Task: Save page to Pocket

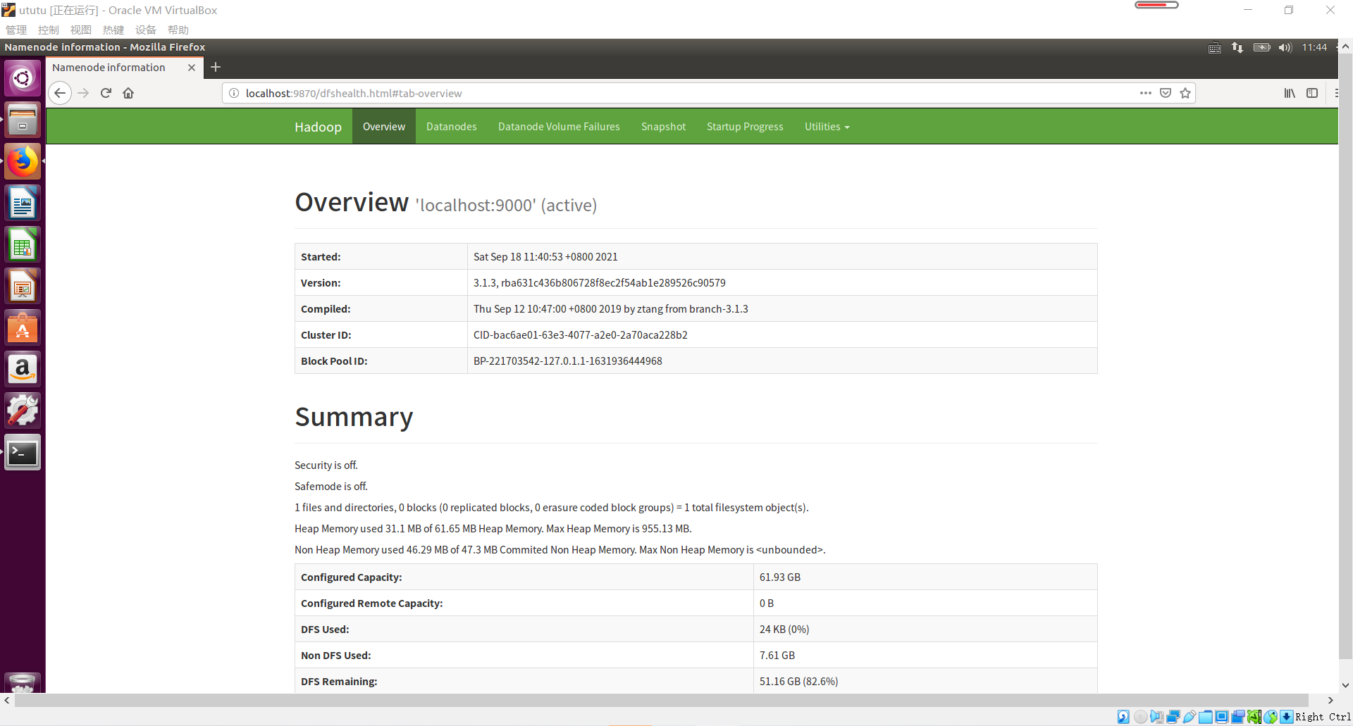Action: pos(1166,93)
